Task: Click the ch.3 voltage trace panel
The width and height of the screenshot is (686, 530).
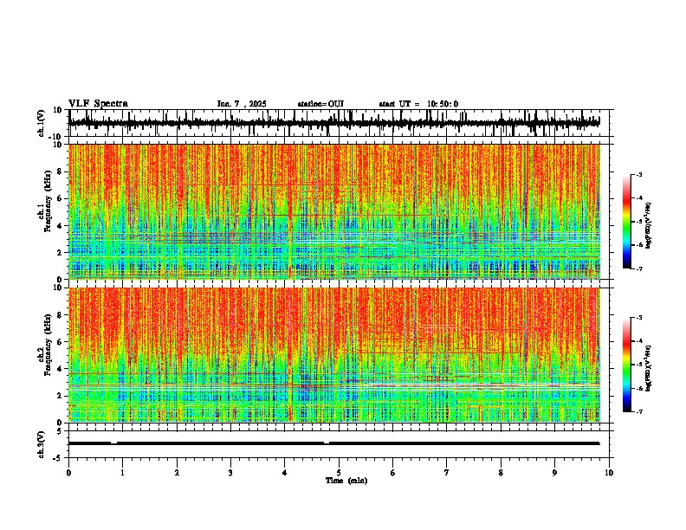Action: 340,444
